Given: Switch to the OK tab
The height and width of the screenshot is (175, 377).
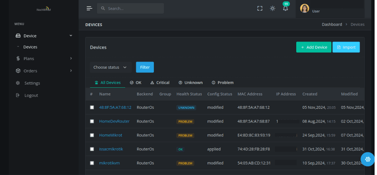Looking at the screenshot, I should point(136,83).
